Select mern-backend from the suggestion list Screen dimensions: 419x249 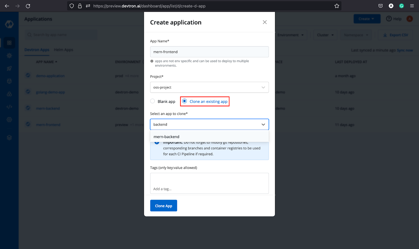[x=167, y=136]
